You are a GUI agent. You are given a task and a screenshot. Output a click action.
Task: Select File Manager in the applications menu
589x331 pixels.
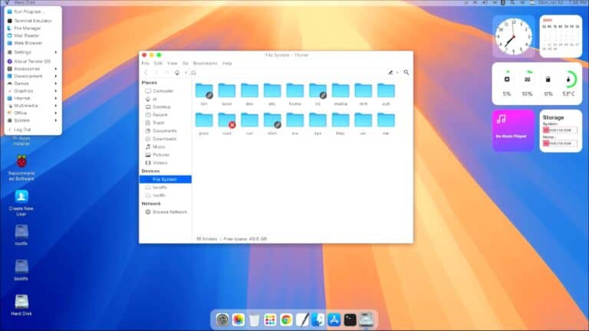point(33,28)
